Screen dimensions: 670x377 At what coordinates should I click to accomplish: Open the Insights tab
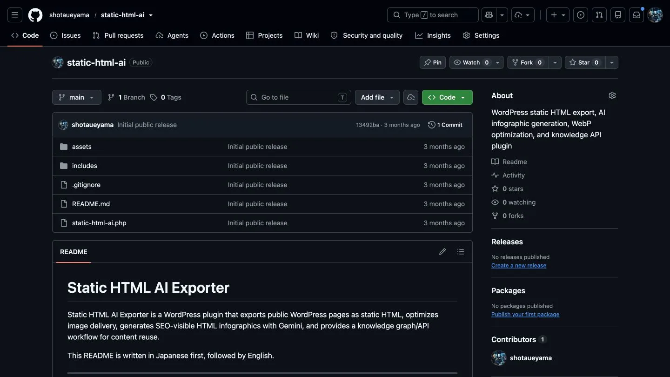point(433,35)
